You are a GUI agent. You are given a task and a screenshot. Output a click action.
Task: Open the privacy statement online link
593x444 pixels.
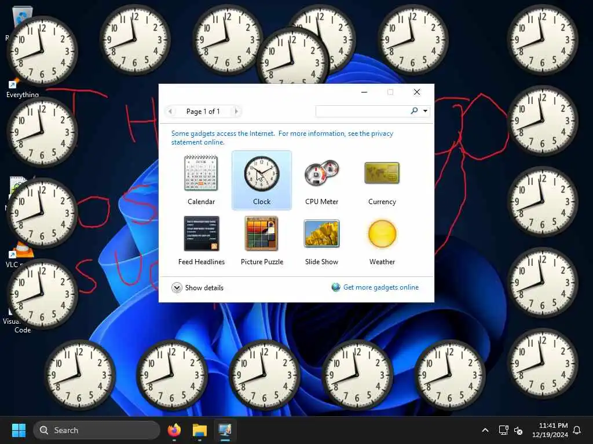(282, 138)
